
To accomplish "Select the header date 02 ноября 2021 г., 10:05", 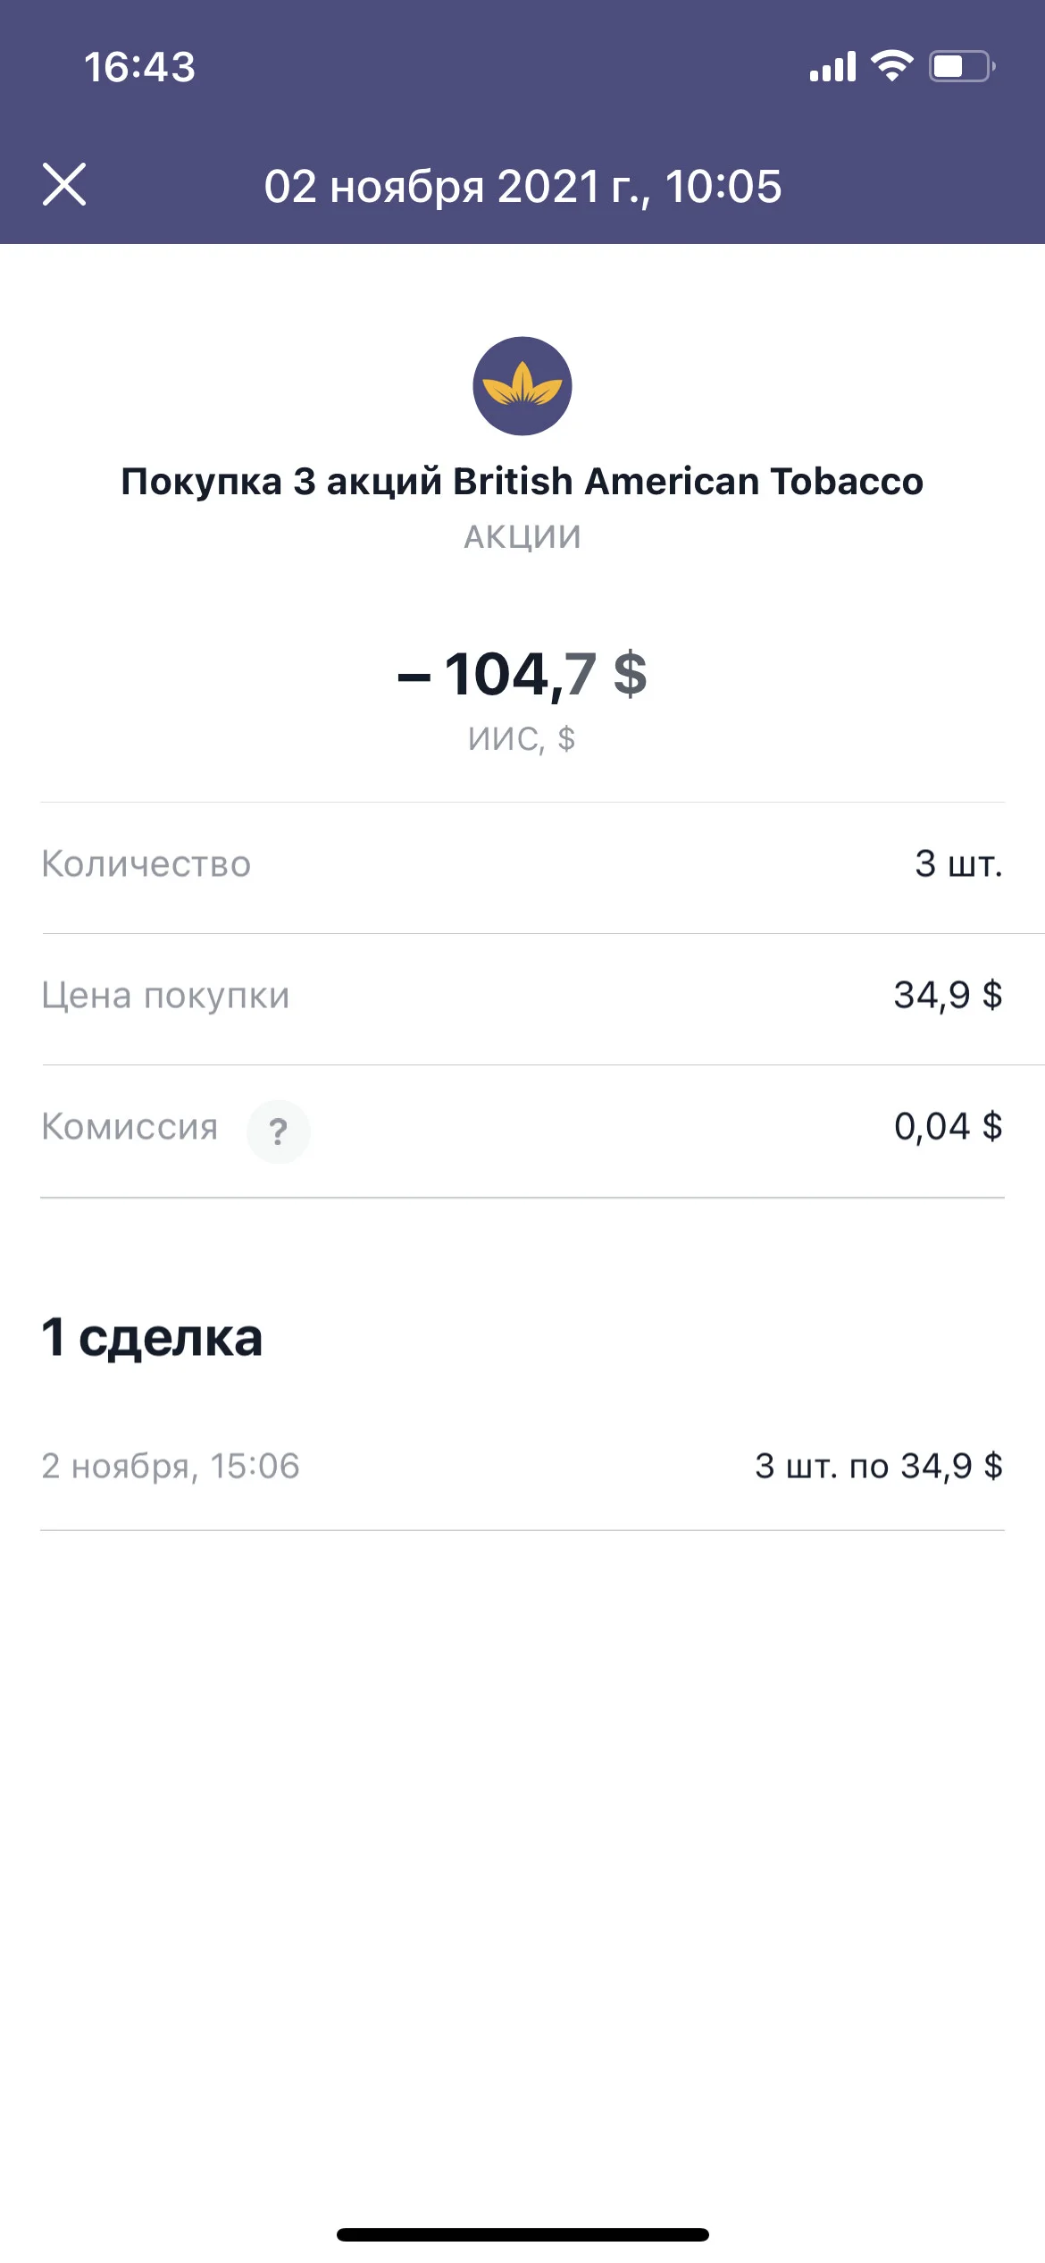I will [x=522, y=187].
